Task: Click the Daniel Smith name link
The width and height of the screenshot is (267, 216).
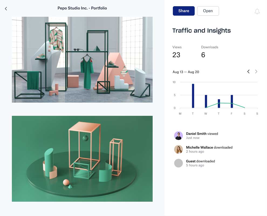Action: [x=196, y=134]
